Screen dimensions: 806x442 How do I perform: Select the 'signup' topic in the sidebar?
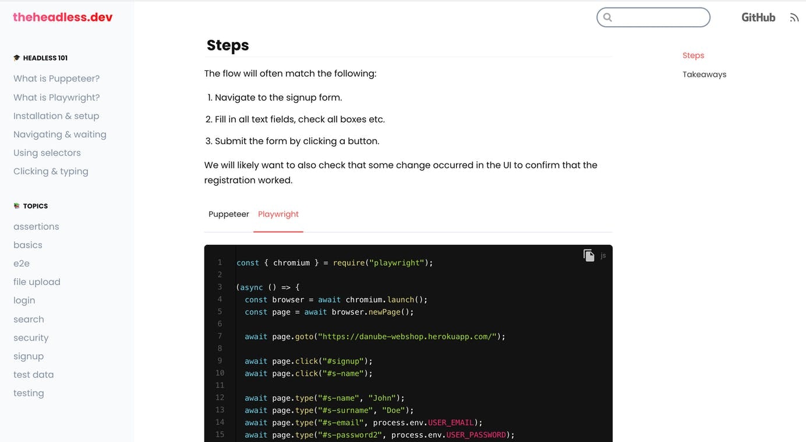[28, 356]
